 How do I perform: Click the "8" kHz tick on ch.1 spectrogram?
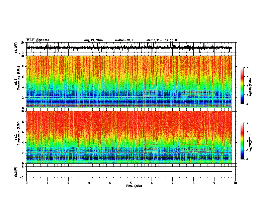pyautogui.click(x=23, y=66)
